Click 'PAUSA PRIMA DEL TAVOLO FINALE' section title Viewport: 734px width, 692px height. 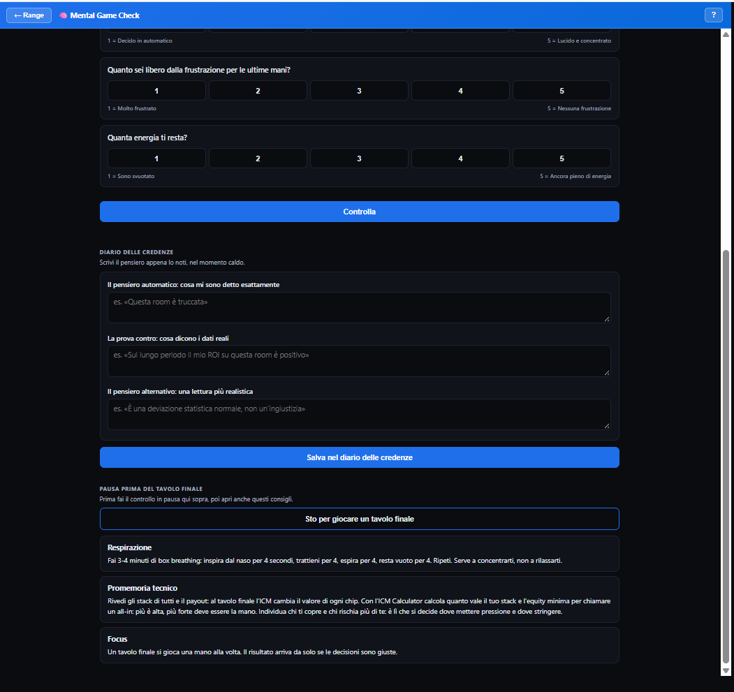click(x=152, y=489)
